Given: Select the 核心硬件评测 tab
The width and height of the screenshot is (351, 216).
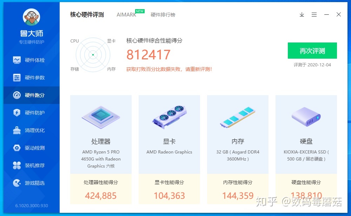Looking at the screenshot, I should point(86,15).
